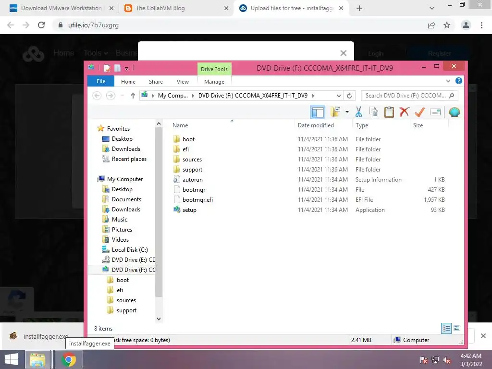The height and width of the screenshot is (369, 492).
Task: Select the boot folder in file list
Action: coord(188,139)
